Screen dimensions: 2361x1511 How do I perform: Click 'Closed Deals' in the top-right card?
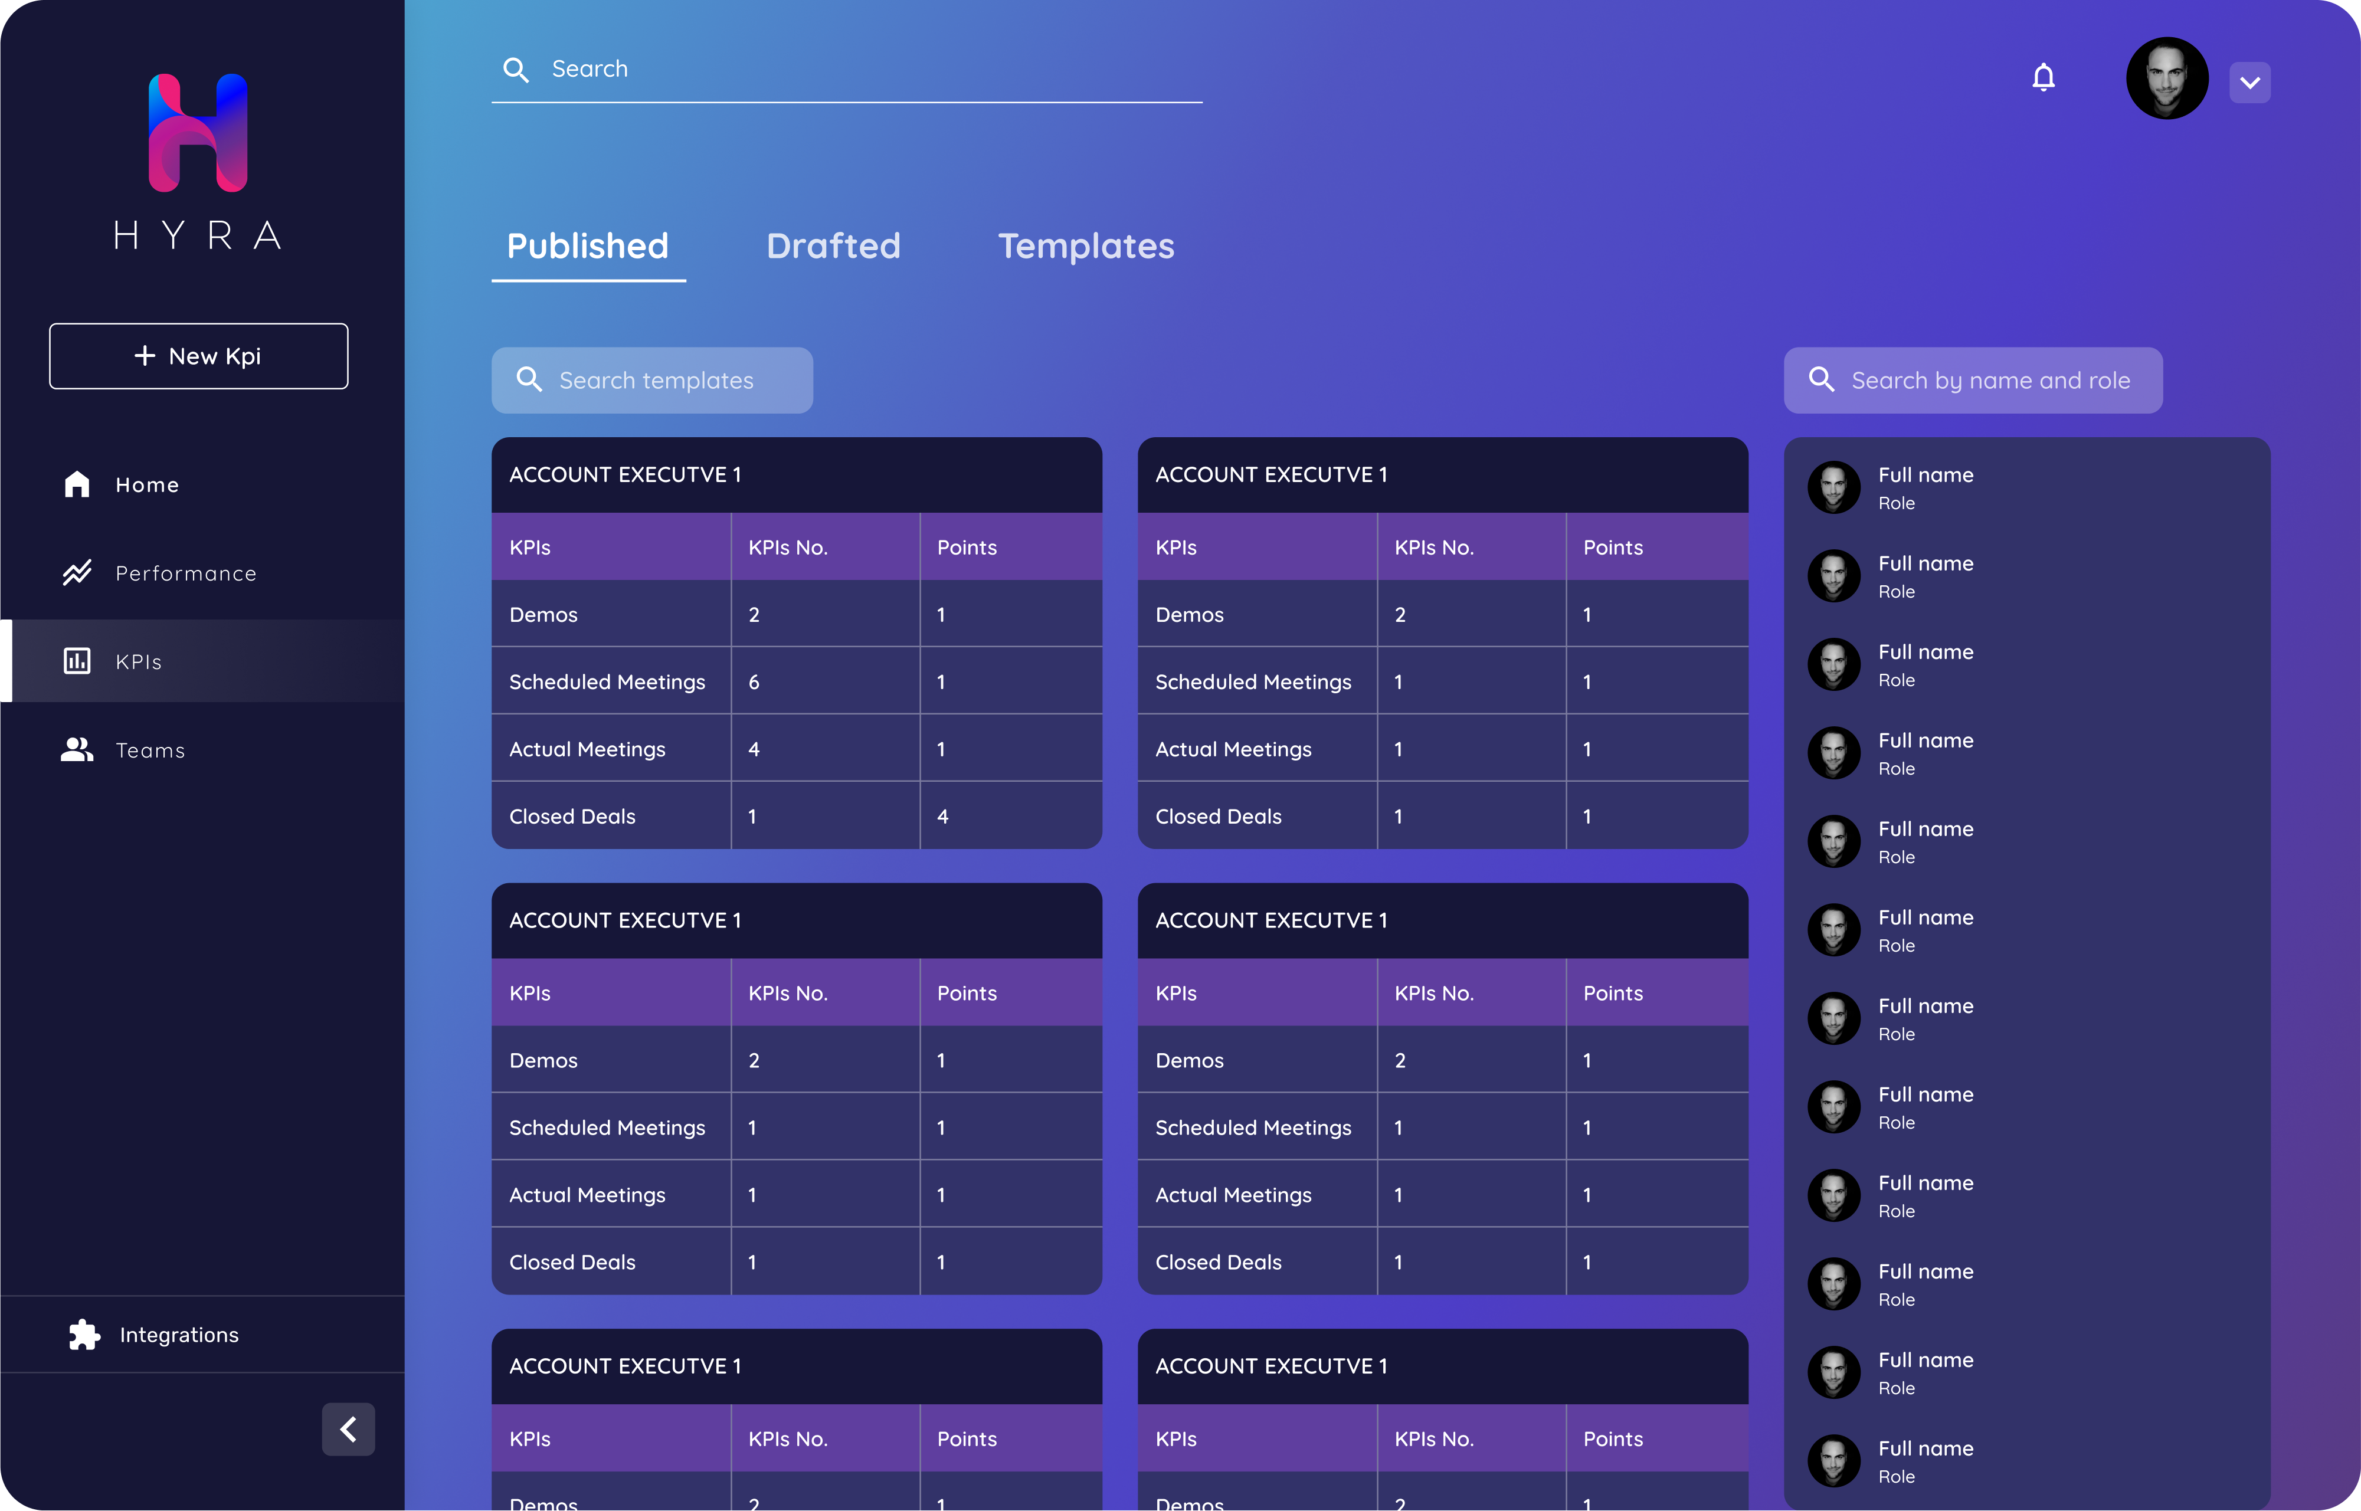point(1218,817)
